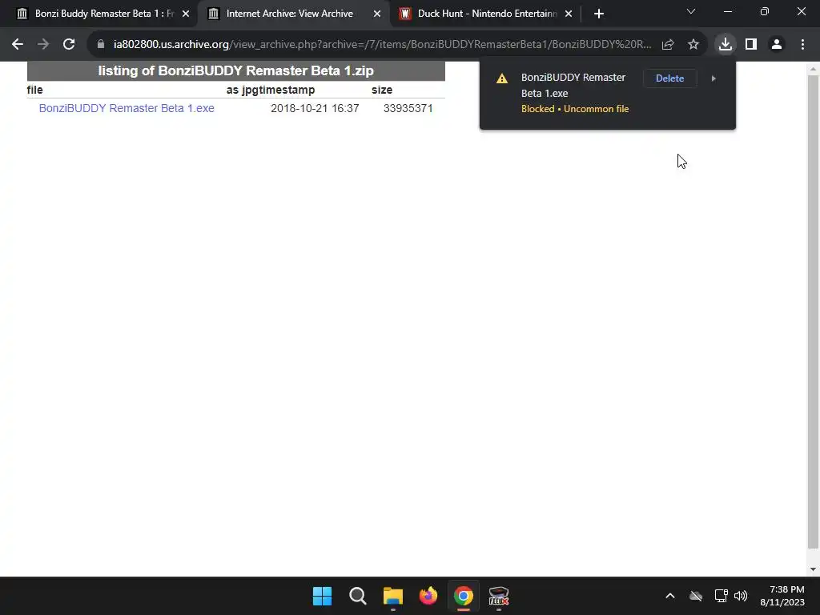Download BonziBUDDY Remaster Beta 1.exe link
820x615 pixels.
click(x=127, y=108)
